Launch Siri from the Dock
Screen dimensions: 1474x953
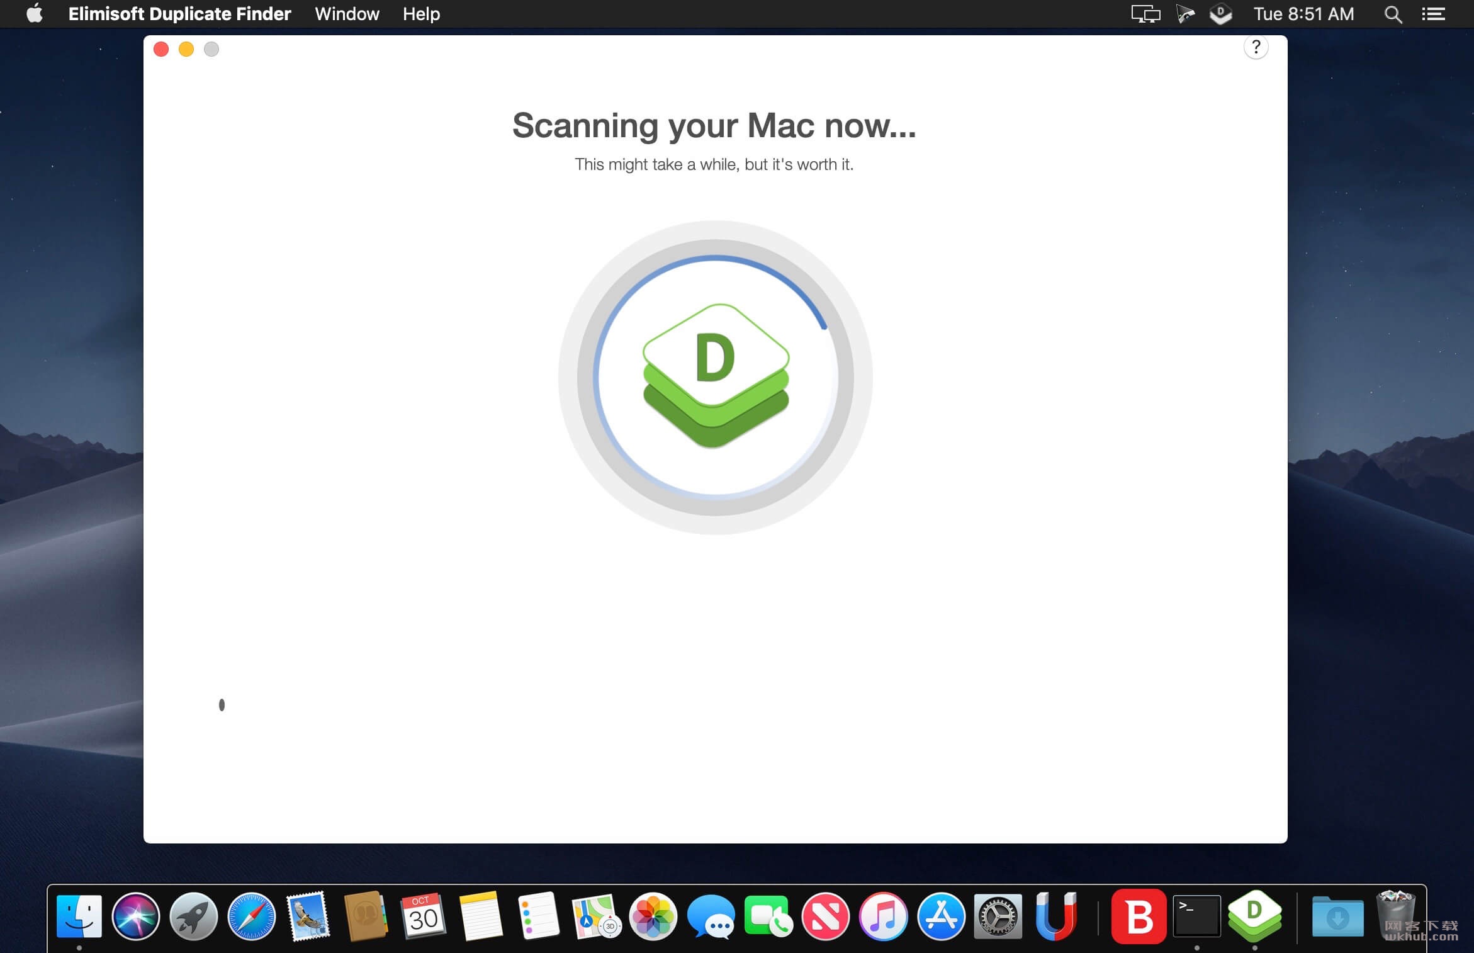[x=136, y=916]
